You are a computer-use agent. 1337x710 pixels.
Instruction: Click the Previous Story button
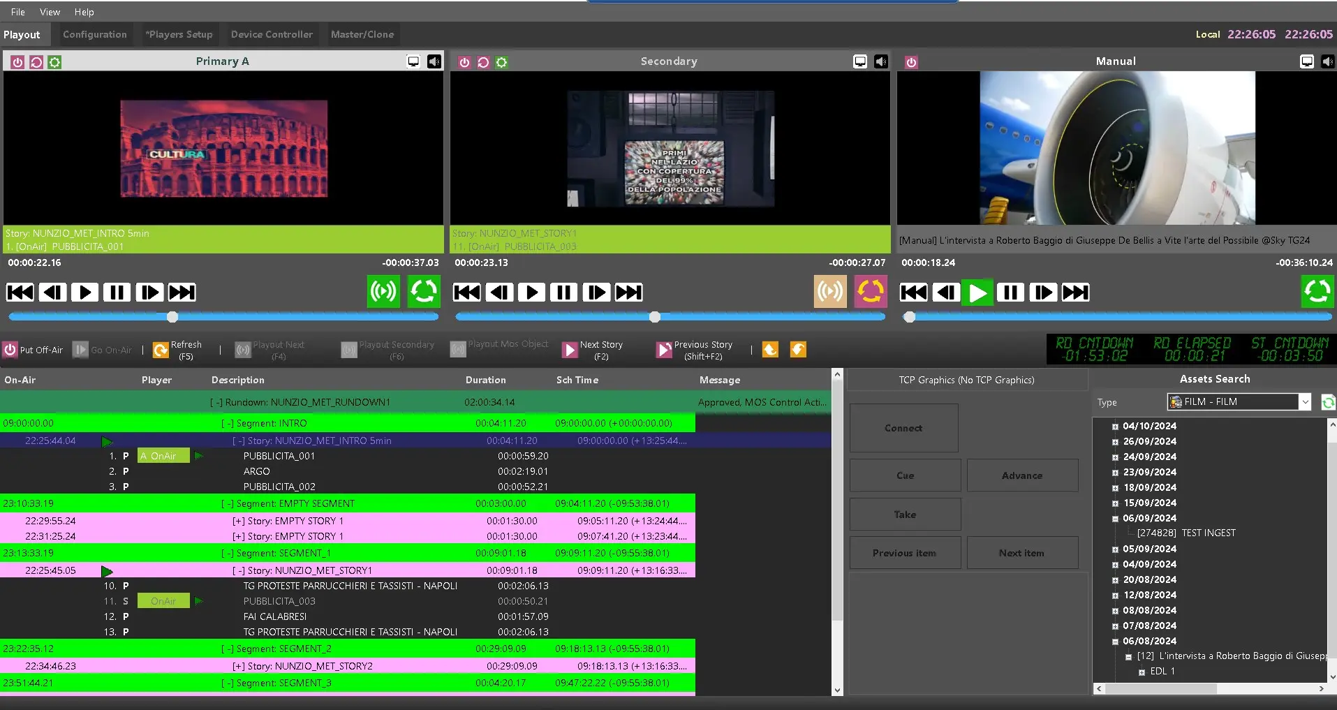(664, 350)
